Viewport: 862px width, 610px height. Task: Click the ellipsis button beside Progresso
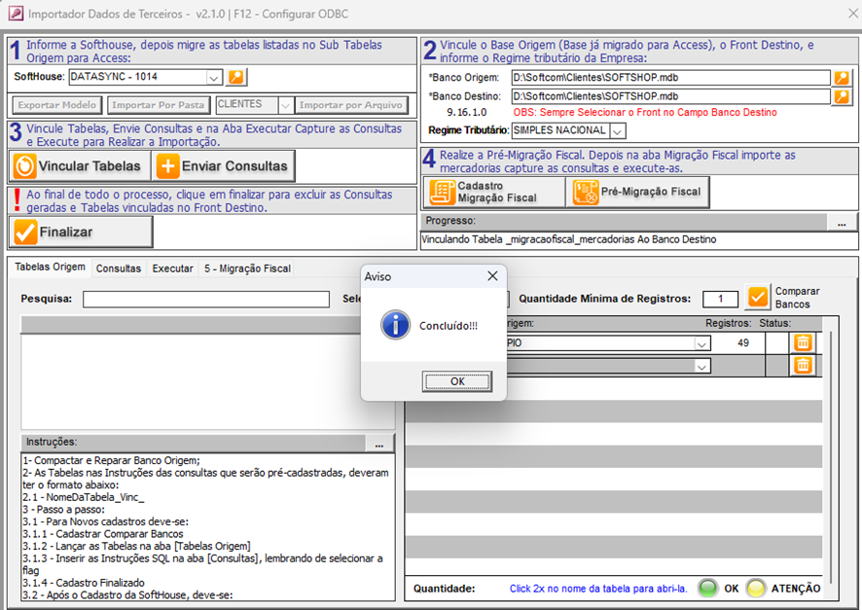[x=841, y=224]
